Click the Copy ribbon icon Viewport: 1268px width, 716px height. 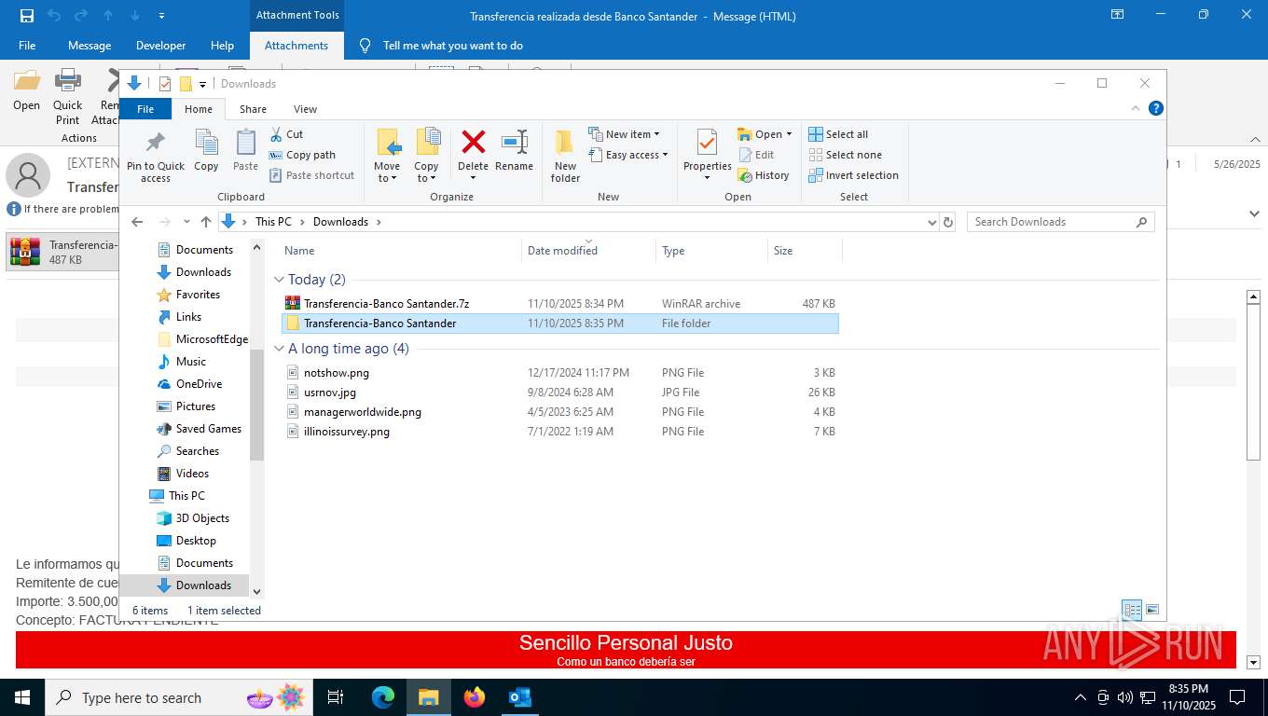(x=206, y=143)
